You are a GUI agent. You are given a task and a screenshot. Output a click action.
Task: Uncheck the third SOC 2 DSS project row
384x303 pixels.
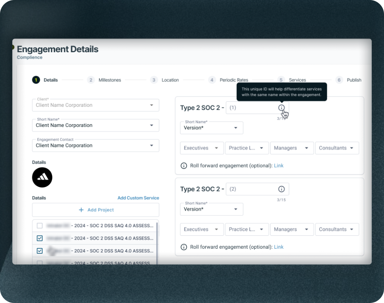pyautogui.click(x=40, y=251)
